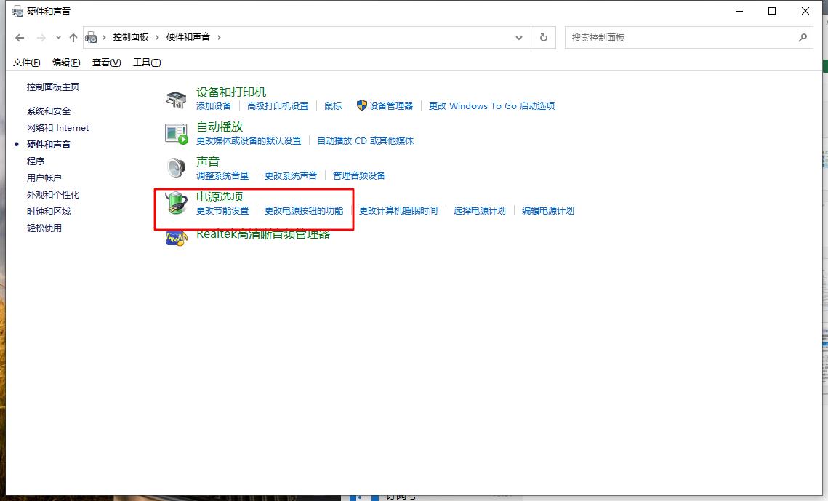Image resolution: width=828 pixels, height=501 pixels.
Task: Open Realtek高清晰音频管理器 link
Action: coord(263,234)
